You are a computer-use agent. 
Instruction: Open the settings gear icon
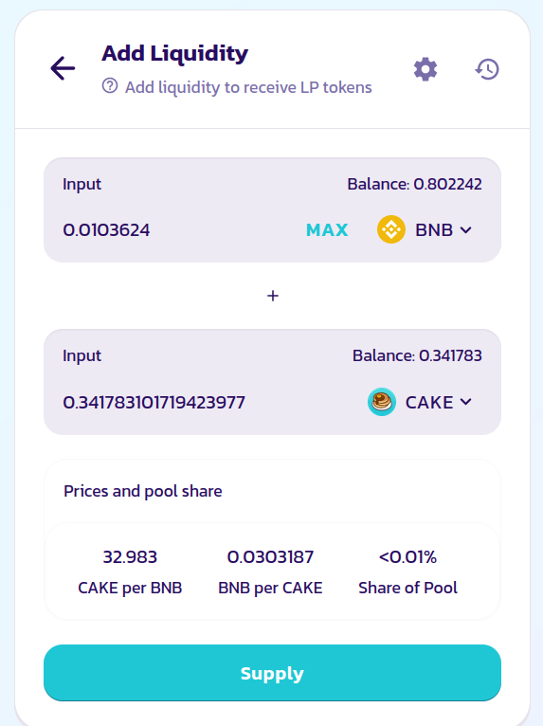(425, 69)
